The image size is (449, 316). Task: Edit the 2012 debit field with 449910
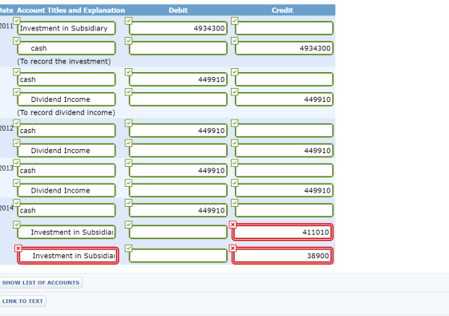click(x=178, y=131)
